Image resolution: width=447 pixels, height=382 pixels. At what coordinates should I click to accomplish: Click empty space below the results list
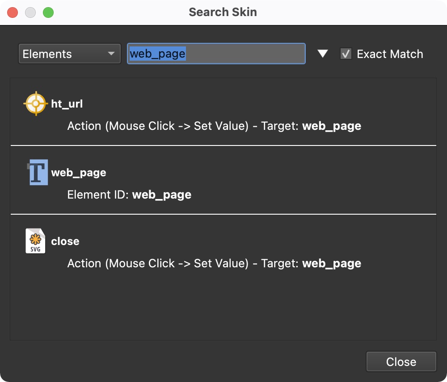(x=223, y=308)
